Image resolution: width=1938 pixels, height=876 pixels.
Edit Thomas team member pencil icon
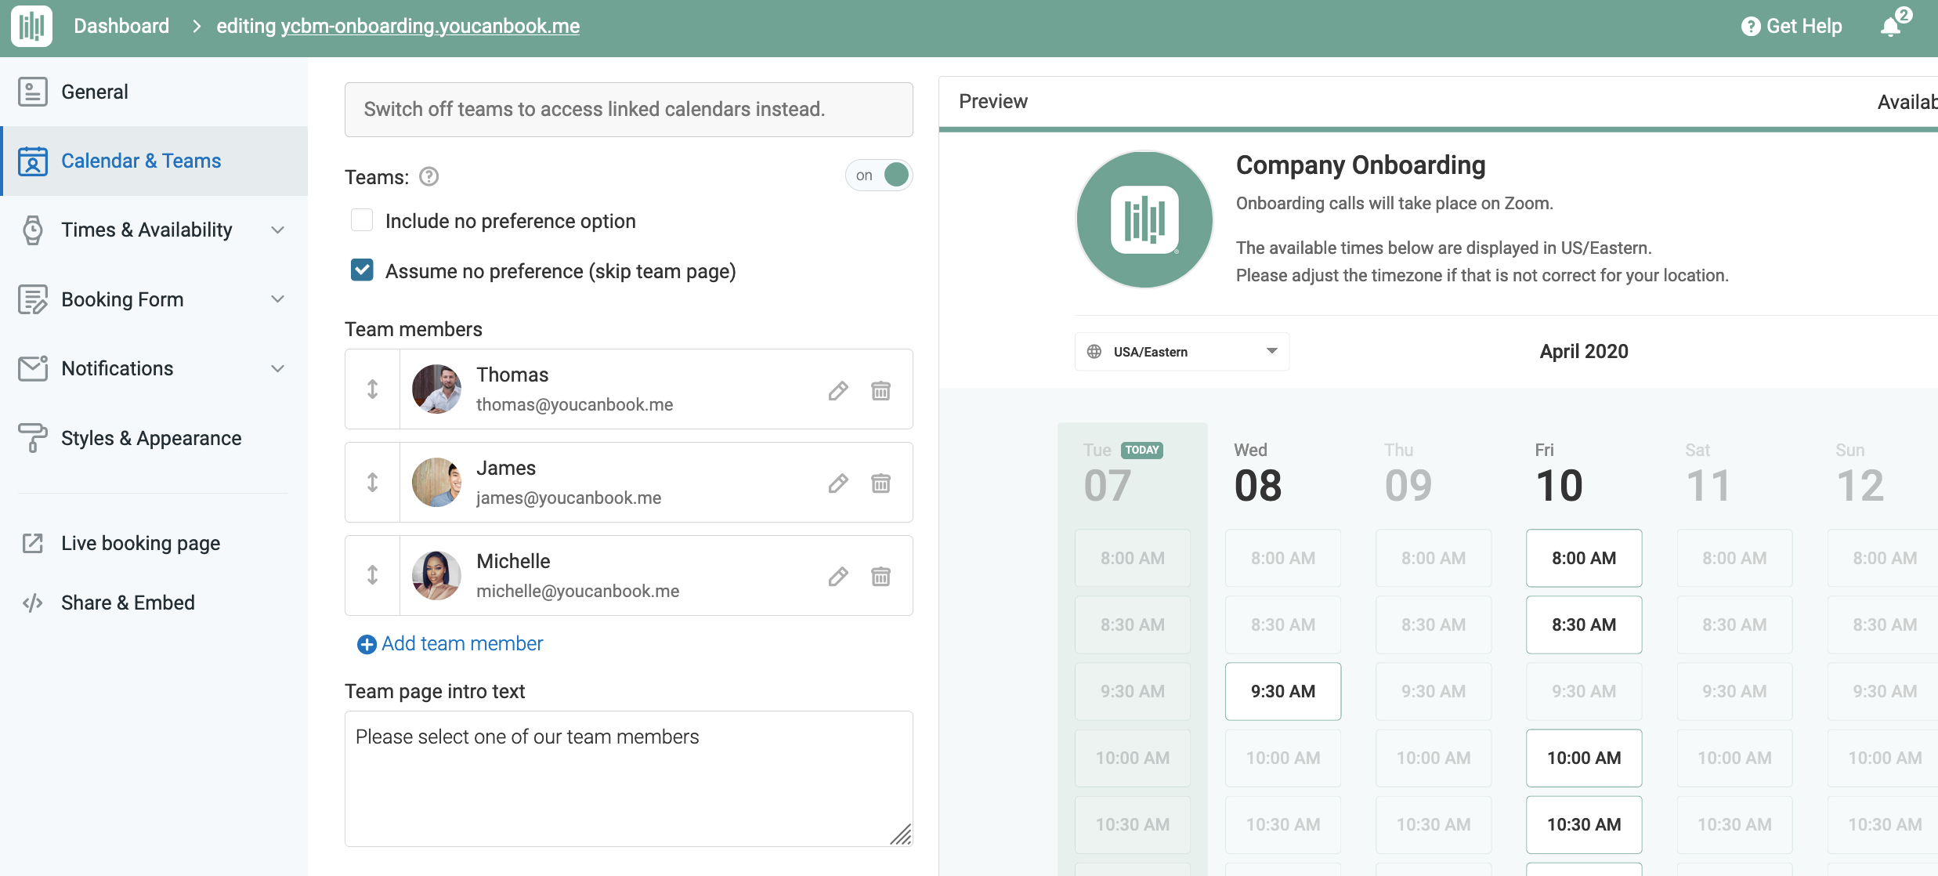pos(838,390)
